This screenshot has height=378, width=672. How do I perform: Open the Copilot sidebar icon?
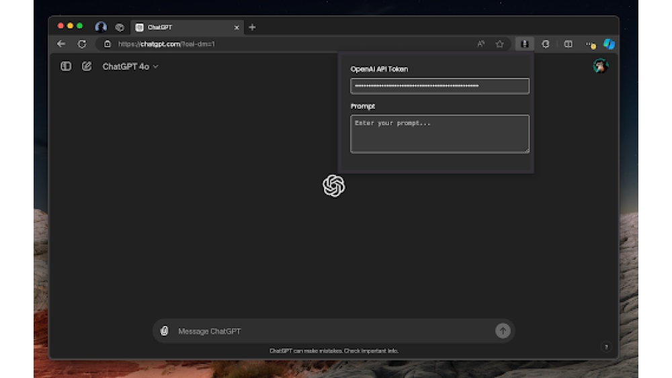coord(609,44)
